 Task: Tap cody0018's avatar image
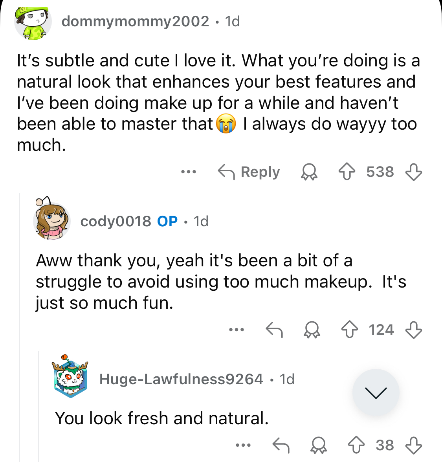(51, 220)
